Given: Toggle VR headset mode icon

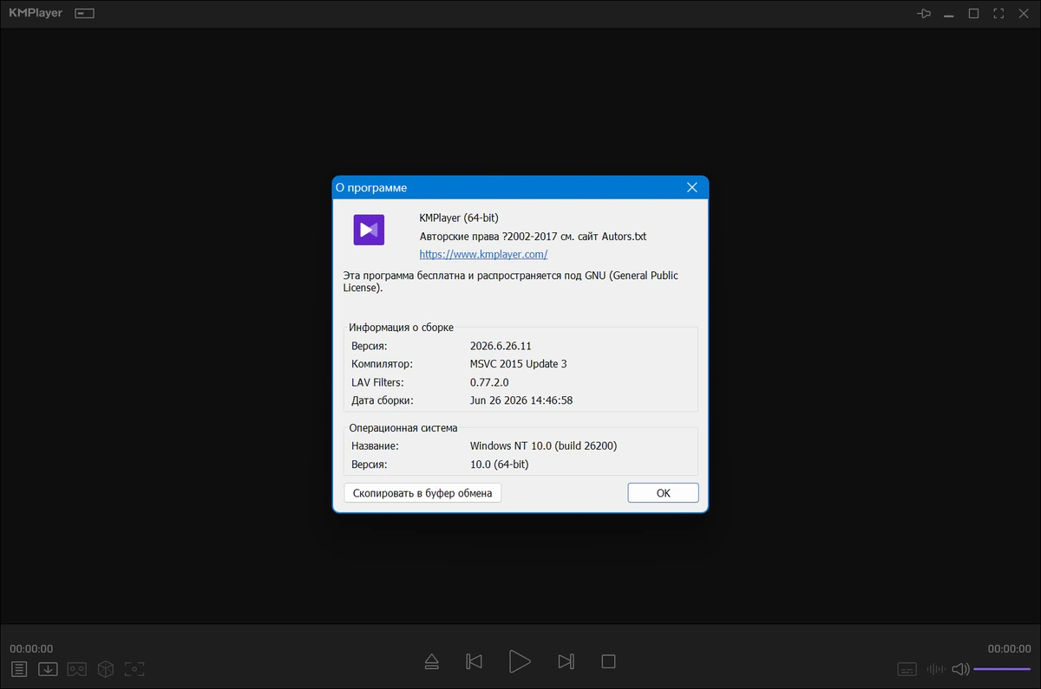Looking at the screenshot, I should pyautogui.click(x=77, y=669).
